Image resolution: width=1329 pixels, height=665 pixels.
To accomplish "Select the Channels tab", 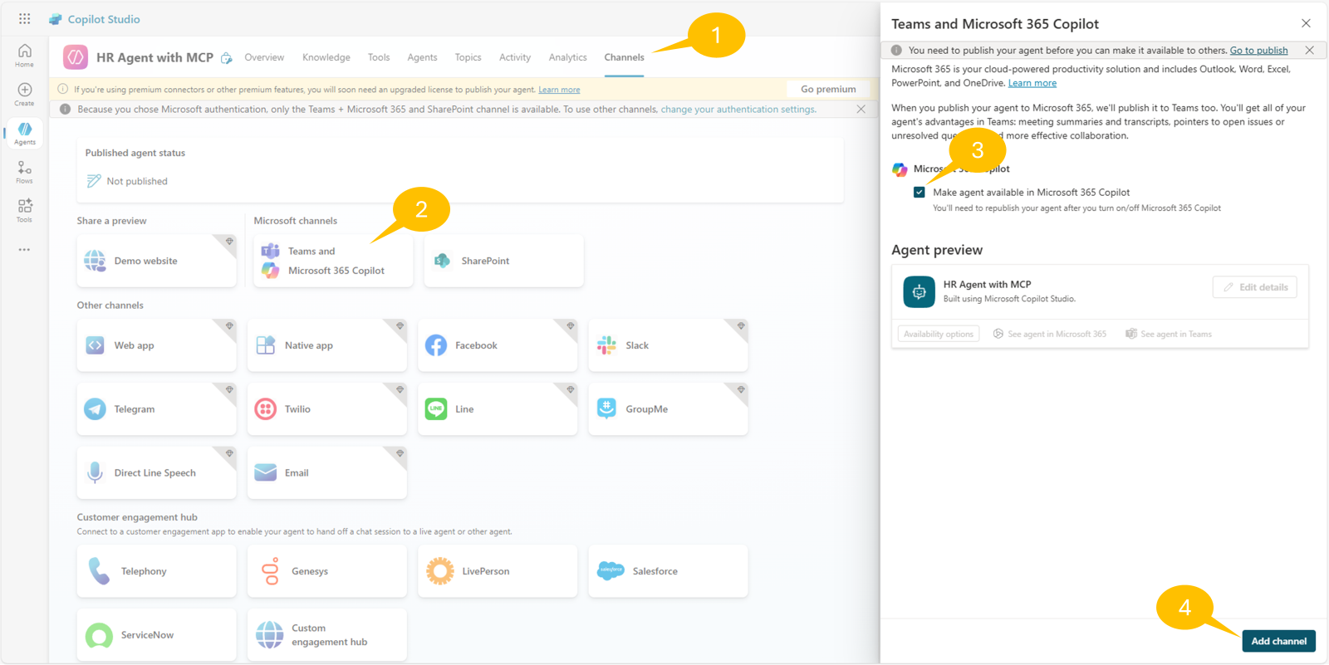I will [624, 57].
